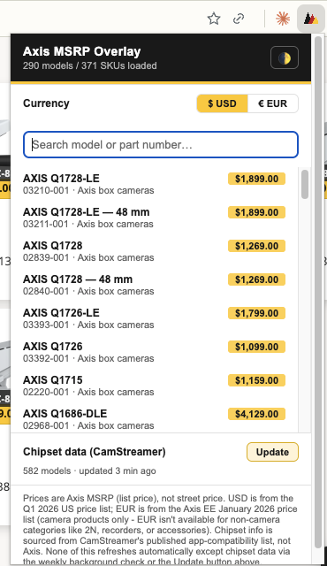
Task: Click the $1,099.00 price badge
Action: click(x=256, y=347)
